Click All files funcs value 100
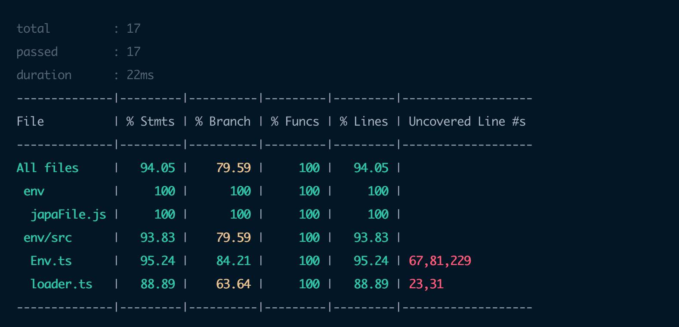The height and width of the screenshot is (327, 679). 309,168
